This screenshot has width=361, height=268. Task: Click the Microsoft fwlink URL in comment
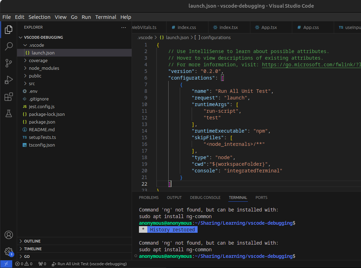[311, 65]
